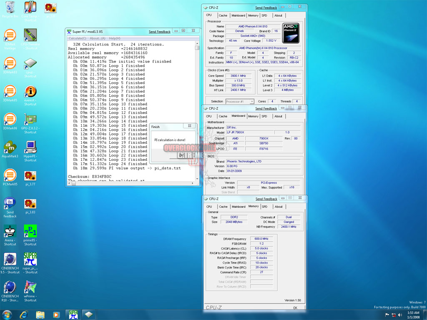This screenshot has height=320, width=427.
Task: Click the Windows Start orb
Action: point(7,315)
